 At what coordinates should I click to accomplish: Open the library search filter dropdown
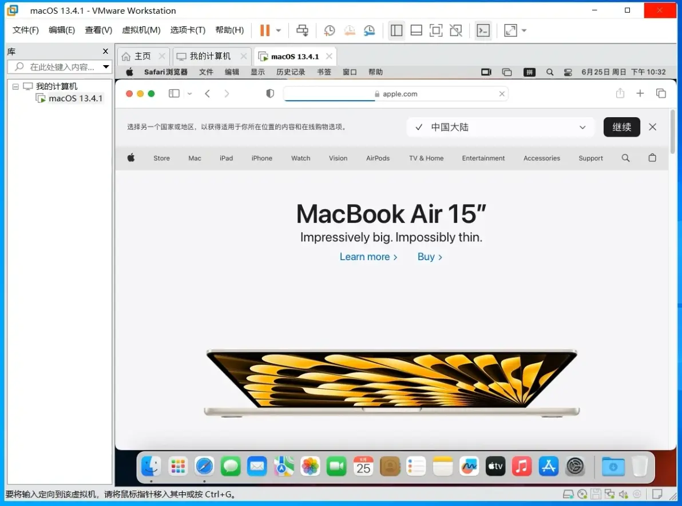click(106, 67)
